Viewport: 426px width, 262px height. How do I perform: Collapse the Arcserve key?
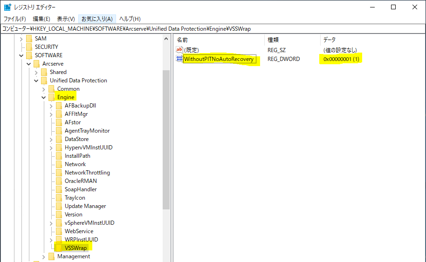(x=28, y=64)
